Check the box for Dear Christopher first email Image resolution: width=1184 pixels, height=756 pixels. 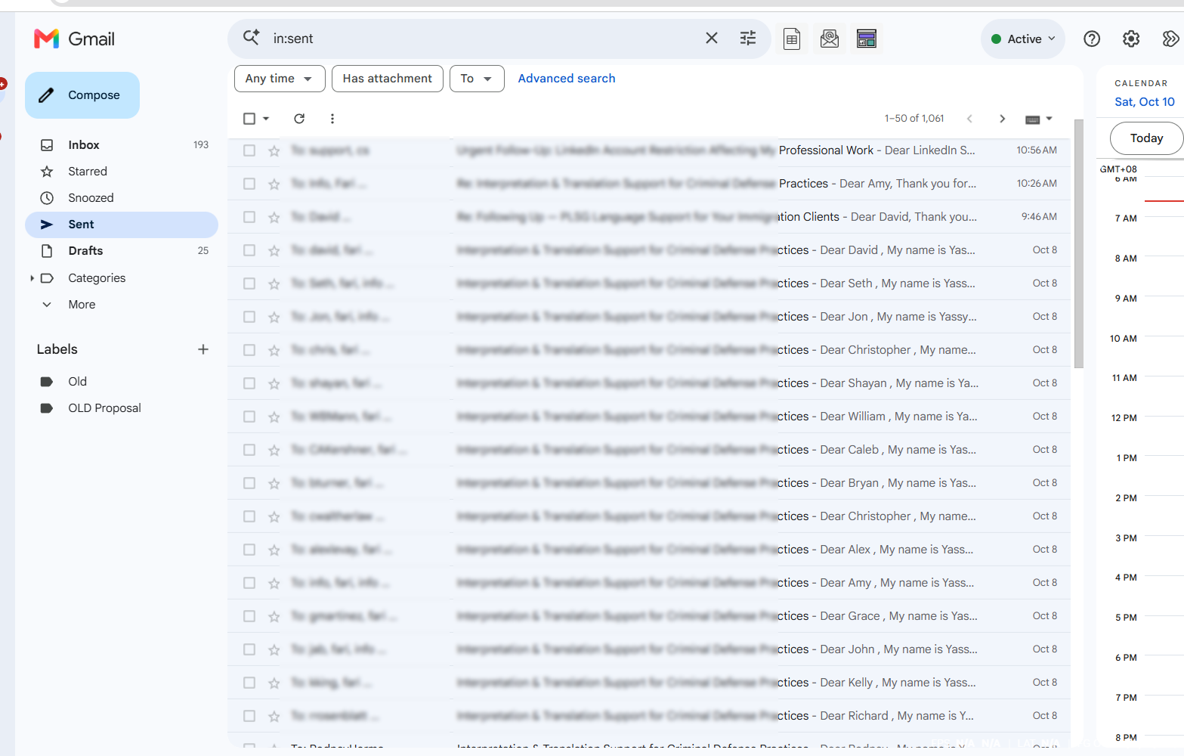point(249,350)
